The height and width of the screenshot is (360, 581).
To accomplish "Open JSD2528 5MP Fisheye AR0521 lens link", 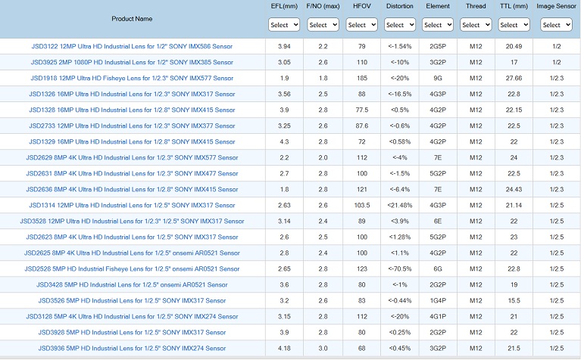I will pos(132,269).
